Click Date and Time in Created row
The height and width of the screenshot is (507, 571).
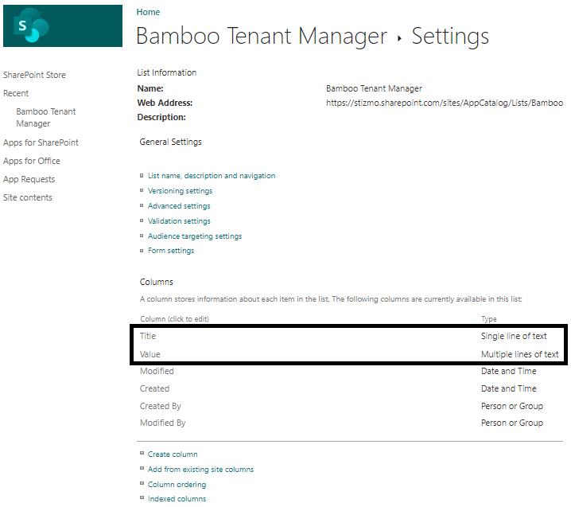coord(509,388)
